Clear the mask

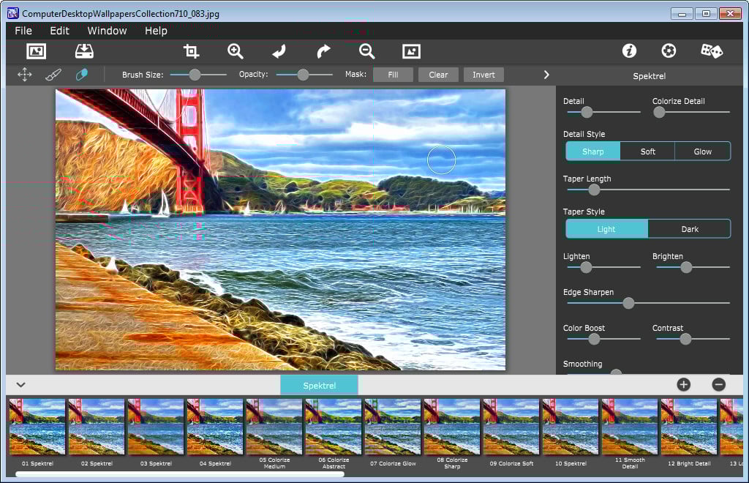[x=437, y=74]
